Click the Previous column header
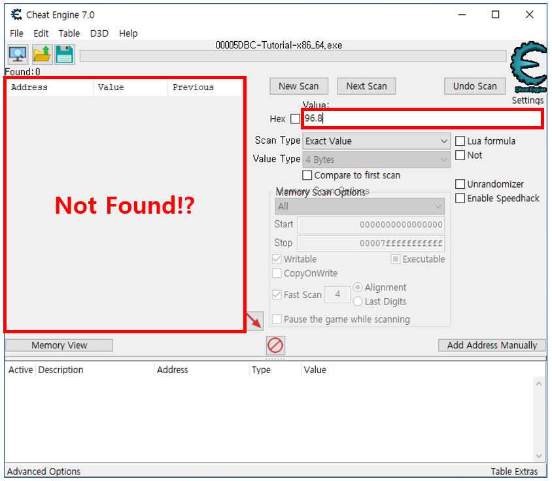This screenshot has width=552, height=481. click(205, 88)
